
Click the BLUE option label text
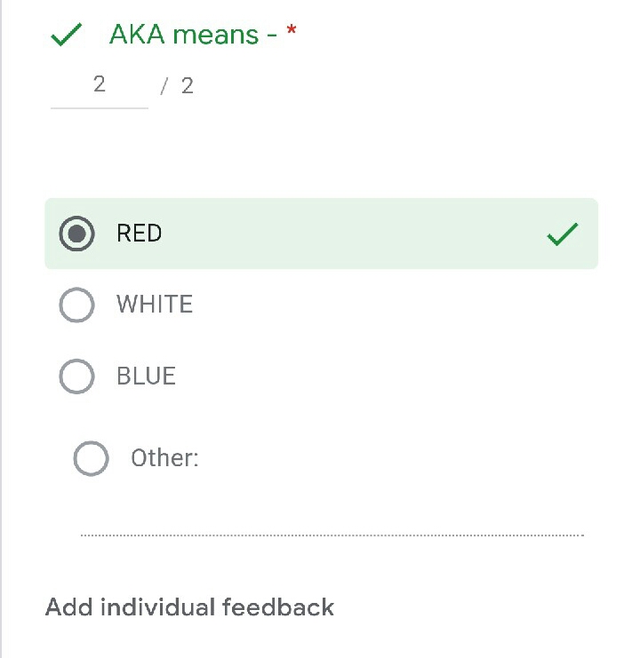pos(147,376)
